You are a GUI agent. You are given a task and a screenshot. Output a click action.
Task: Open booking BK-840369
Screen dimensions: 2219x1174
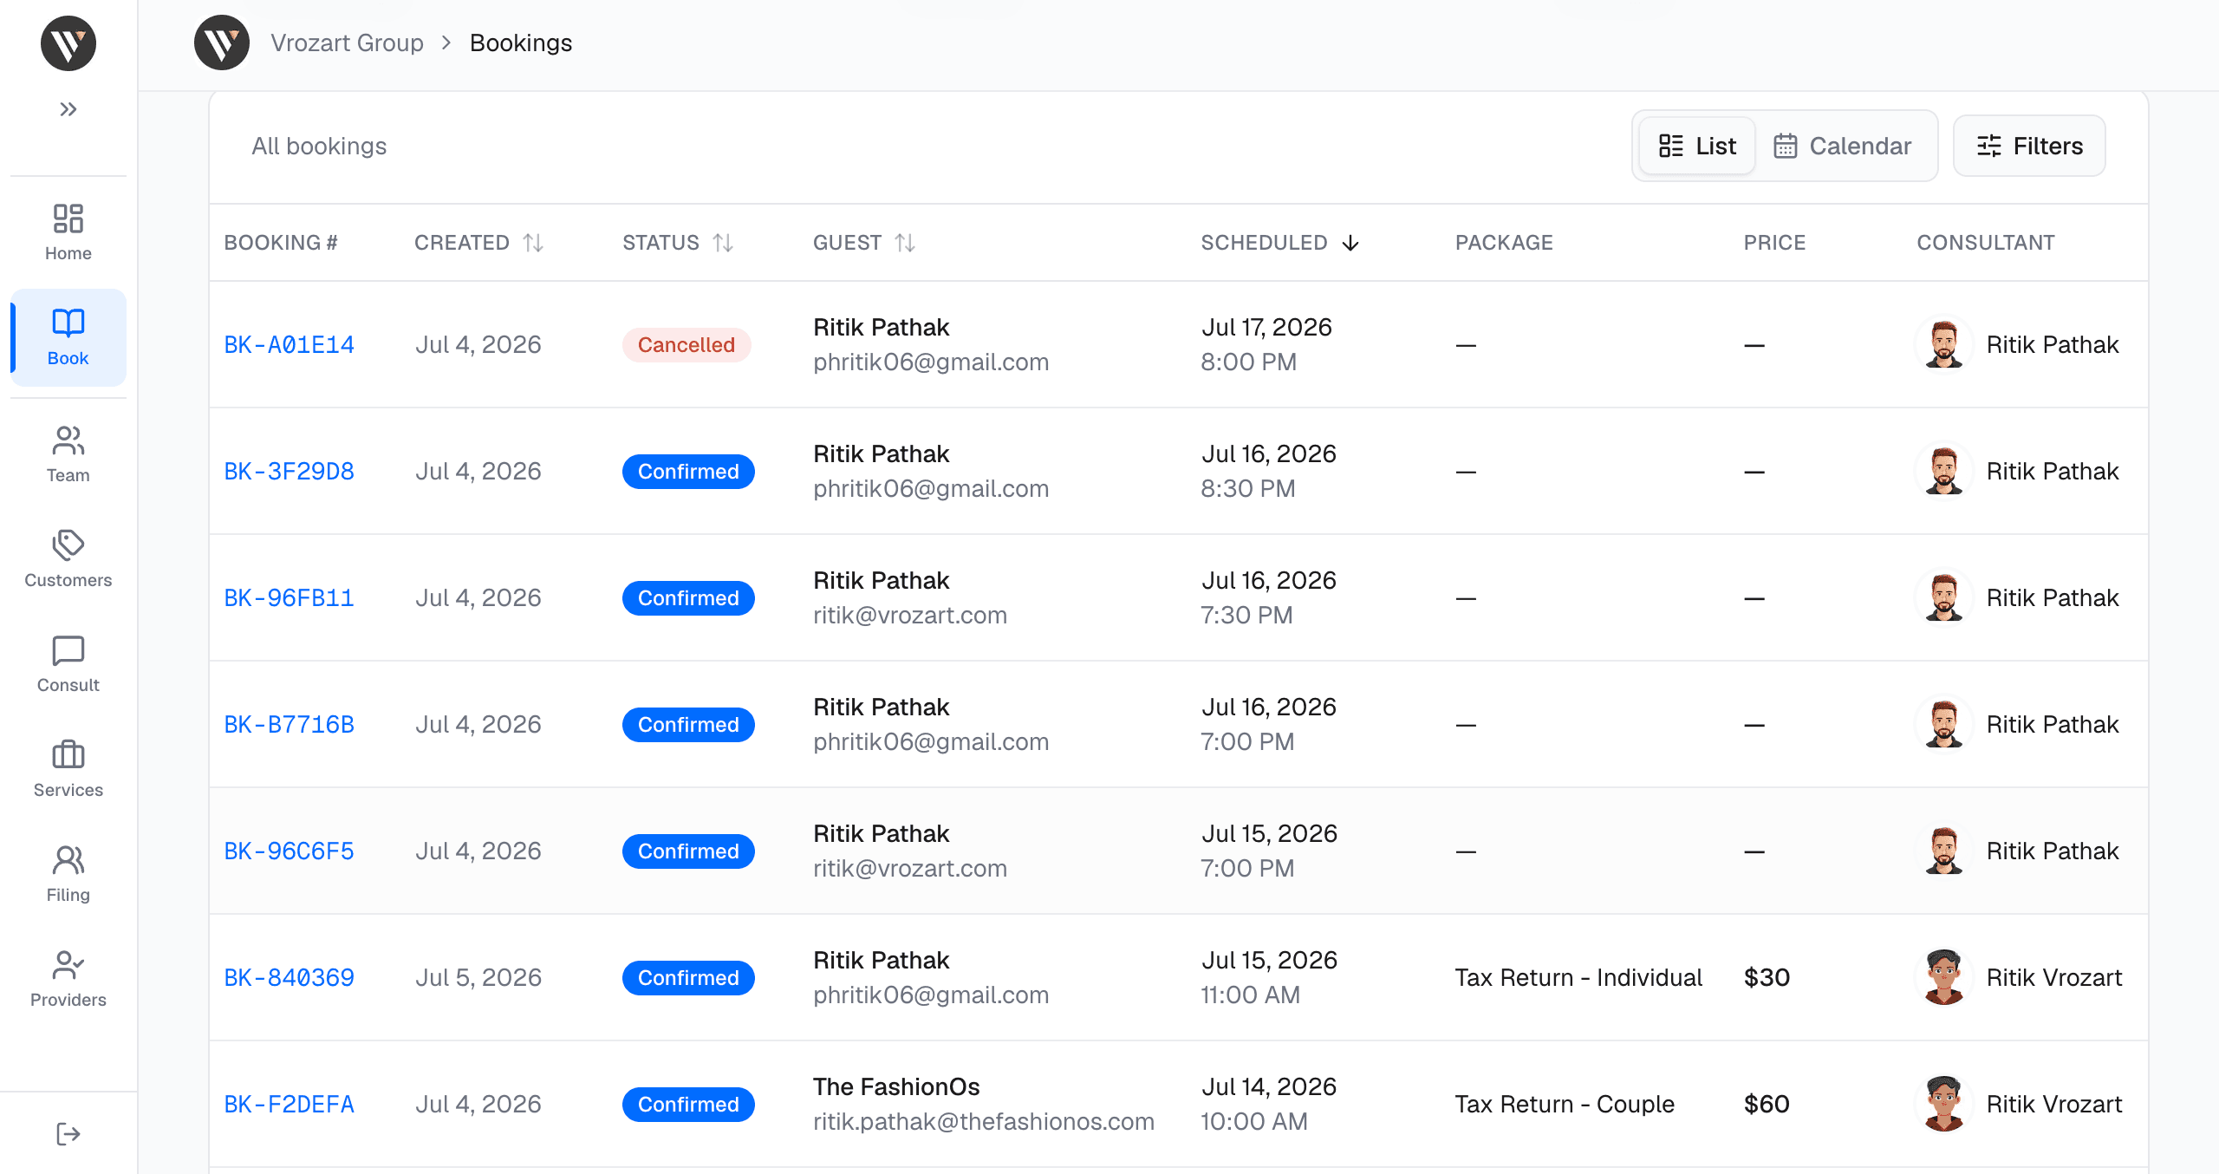pos(289,978)
